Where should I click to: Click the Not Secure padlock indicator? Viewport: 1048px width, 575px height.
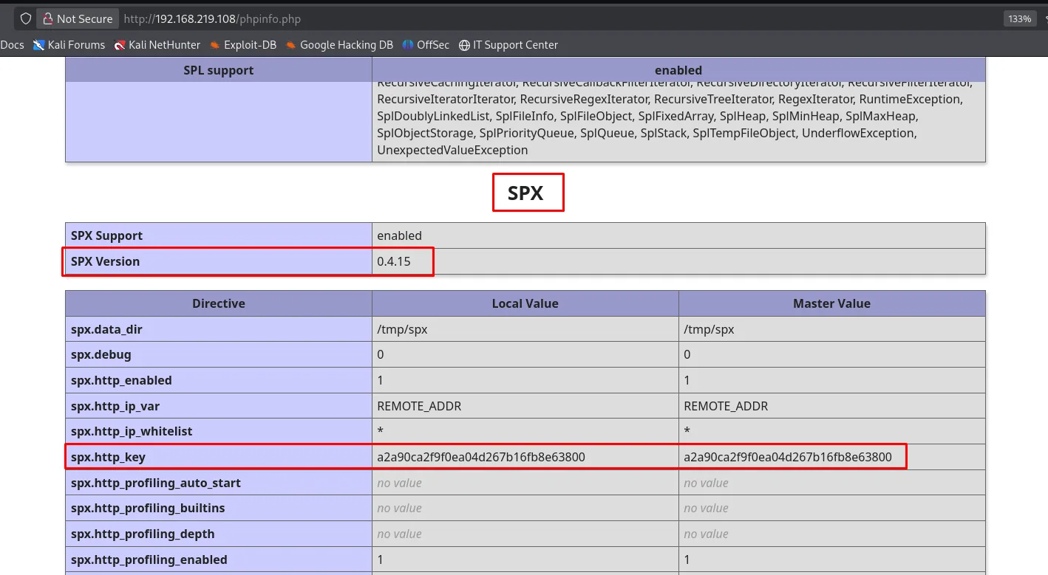(78, 18)
